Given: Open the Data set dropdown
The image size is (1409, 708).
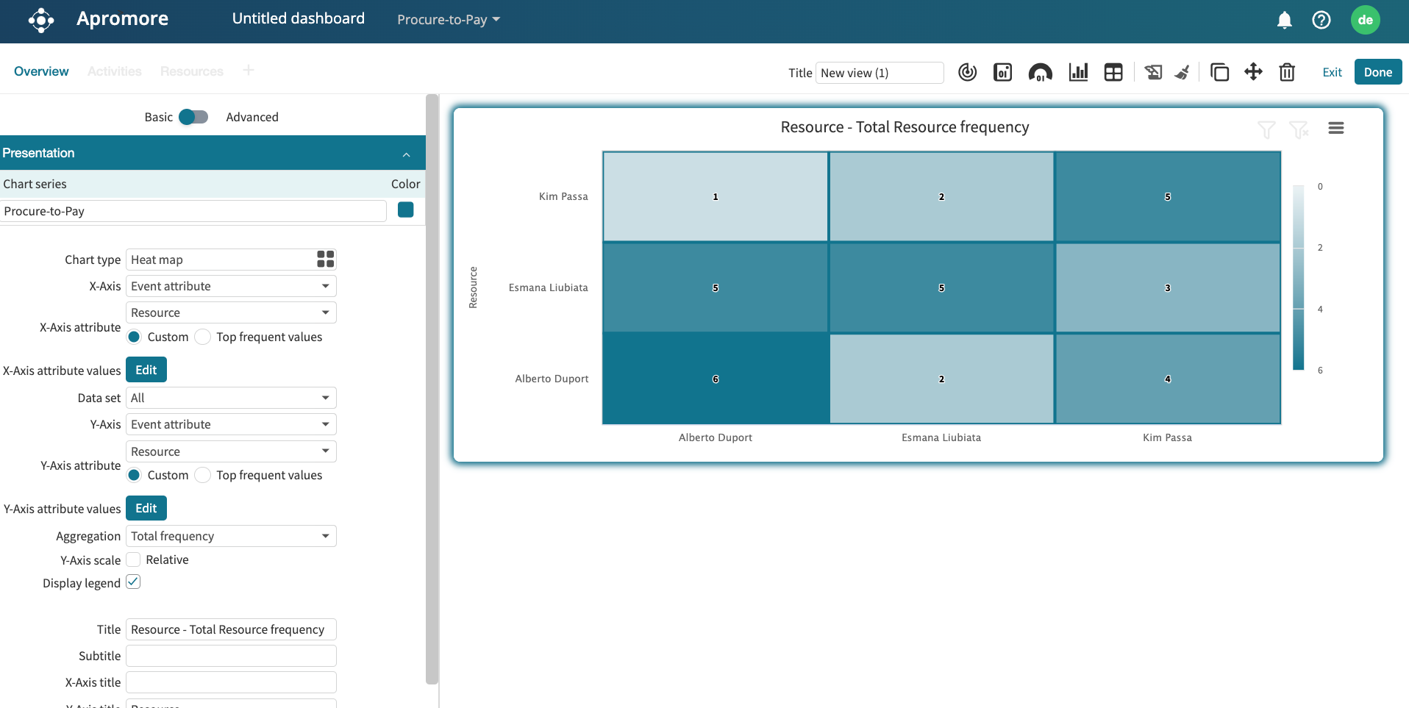Looking at the screenshot, I should (x=231, y=398).
